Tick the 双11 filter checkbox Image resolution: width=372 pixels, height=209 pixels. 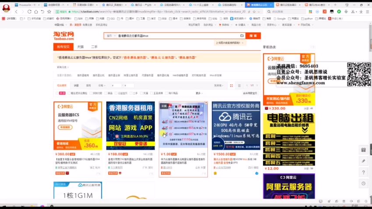pos(57,94)
